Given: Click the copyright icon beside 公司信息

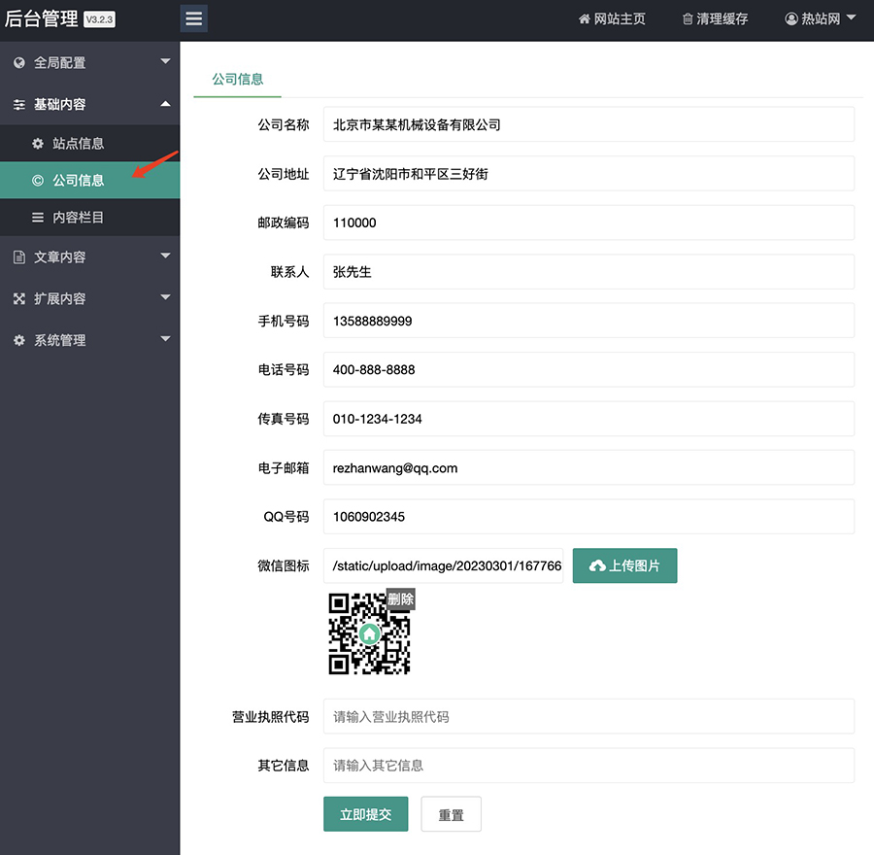Looking at the screenshot, I should 37,181.
